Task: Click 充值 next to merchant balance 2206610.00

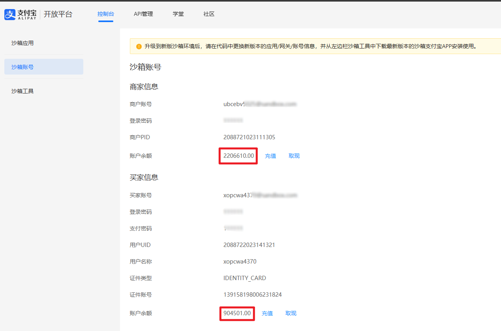Action: (x=270, y=156)
